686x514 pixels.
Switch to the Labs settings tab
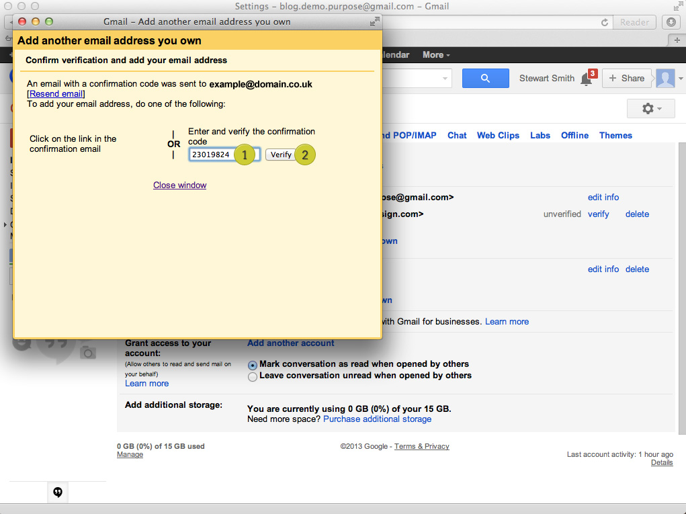pos(540,135)
